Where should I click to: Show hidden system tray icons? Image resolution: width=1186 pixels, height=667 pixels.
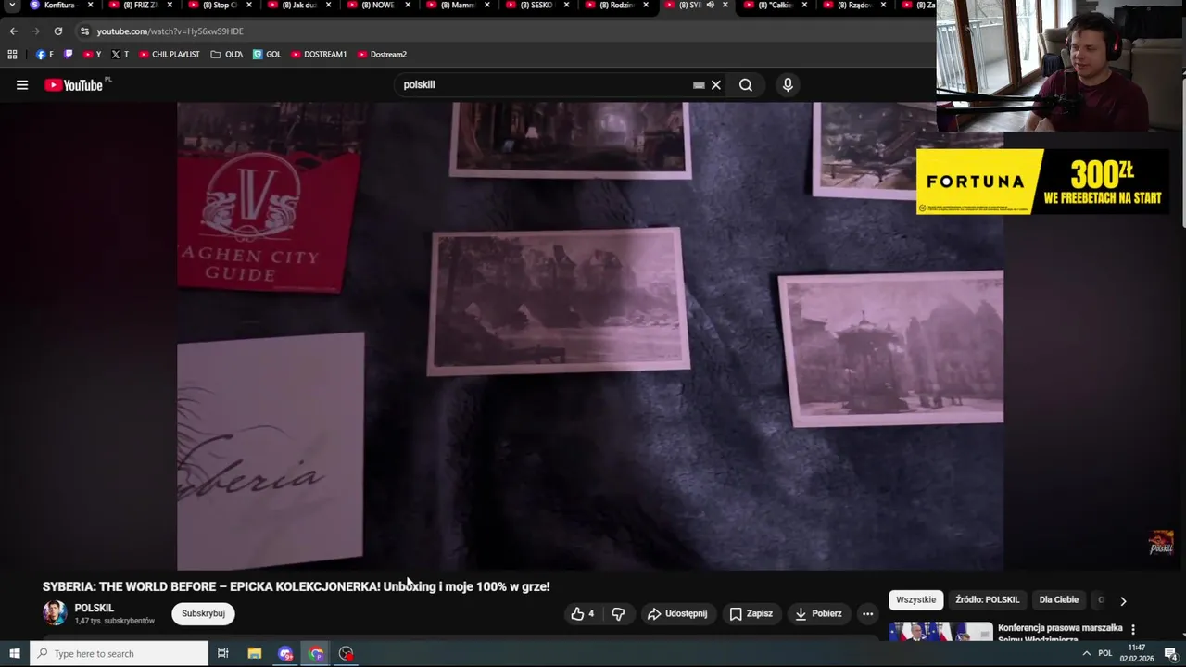1086,654
